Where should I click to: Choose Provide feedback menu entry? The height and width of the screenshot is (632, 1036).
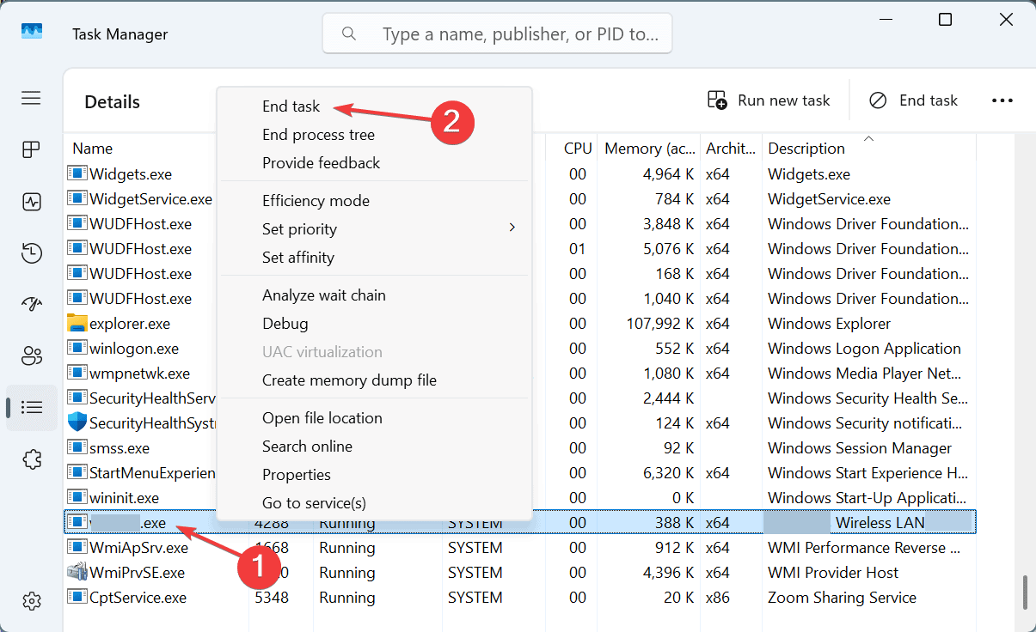point(321,163)
